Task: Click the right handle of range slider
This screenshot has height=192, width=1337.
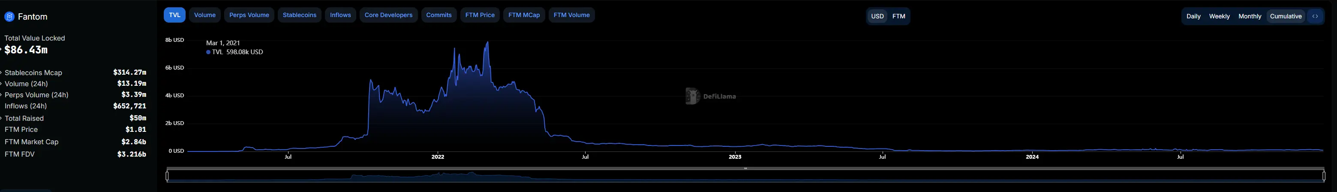Action: click(1324, 177)
